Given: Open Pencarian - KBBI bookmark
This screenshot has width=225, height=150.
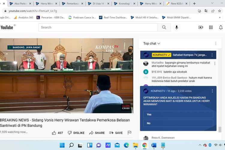Looking at the screenshot, I should pyautogui.click(x=51, y=17).
